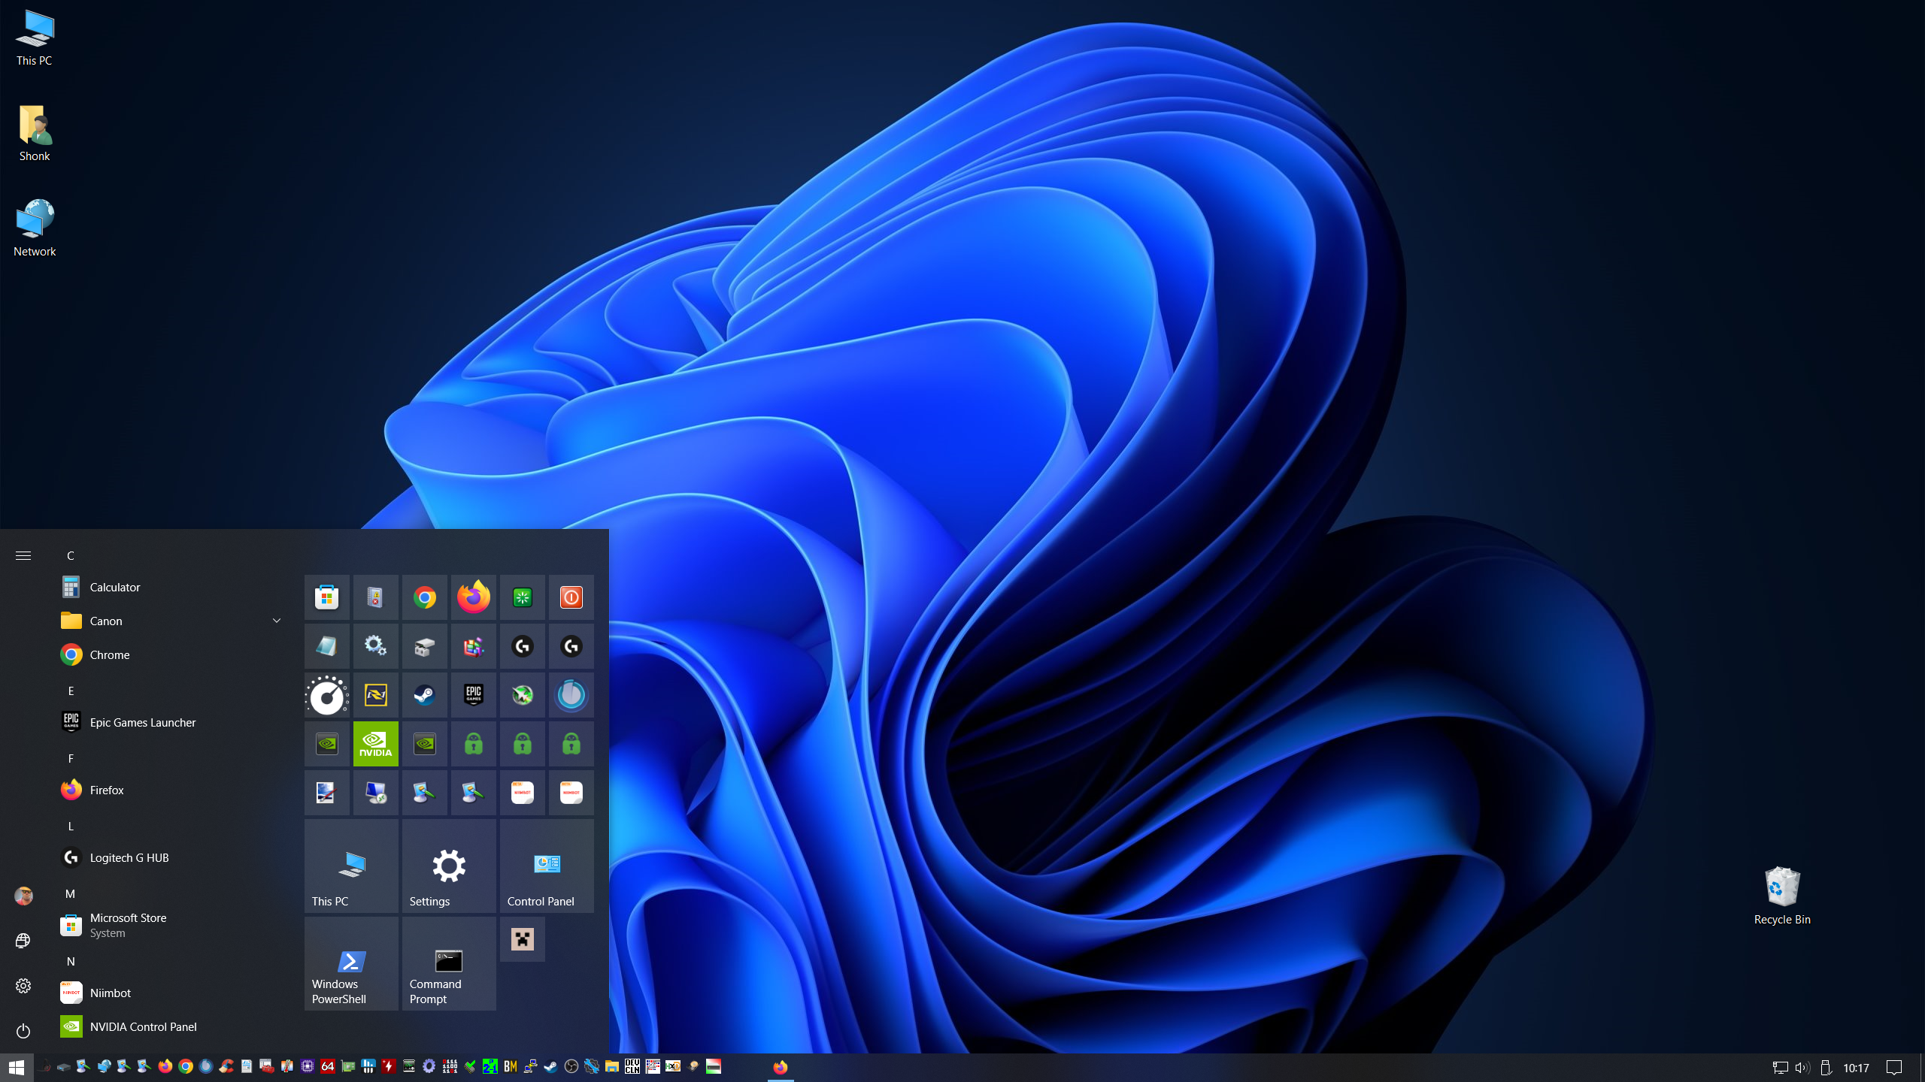Screen dimensions: 1925x1082
Task: Select the letter C section header
Action: [x=71, y=555]
